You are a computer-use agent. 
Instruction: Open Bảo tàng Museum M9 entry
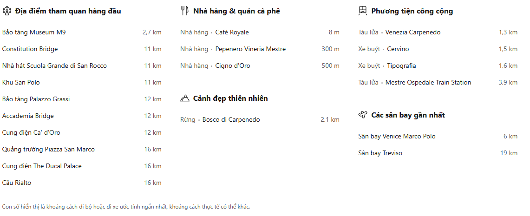[35, 33]
